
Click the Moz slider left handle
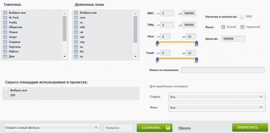[157, 43]
